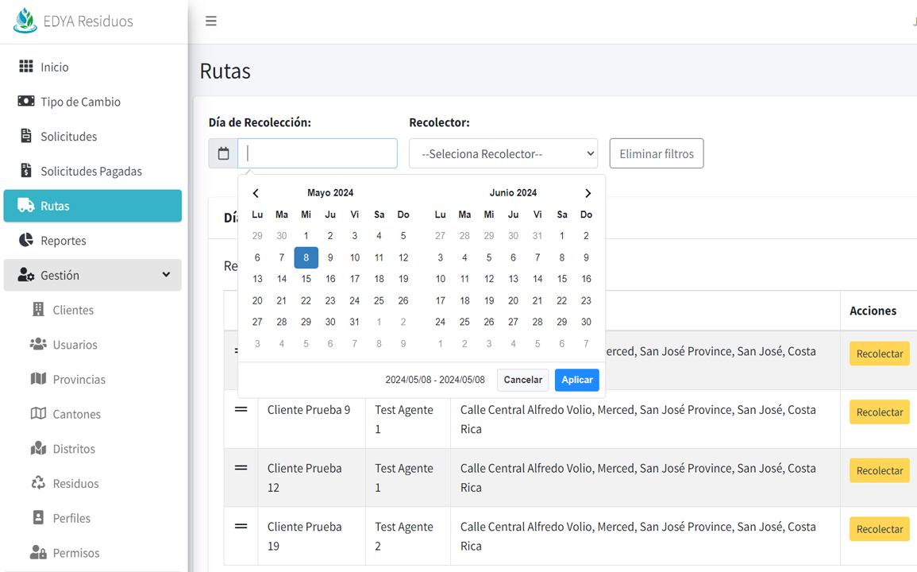The width and height of the screenshot is (917, 572).
Task: Select May 15 in the calendar
Action: (x=306, y=279)
